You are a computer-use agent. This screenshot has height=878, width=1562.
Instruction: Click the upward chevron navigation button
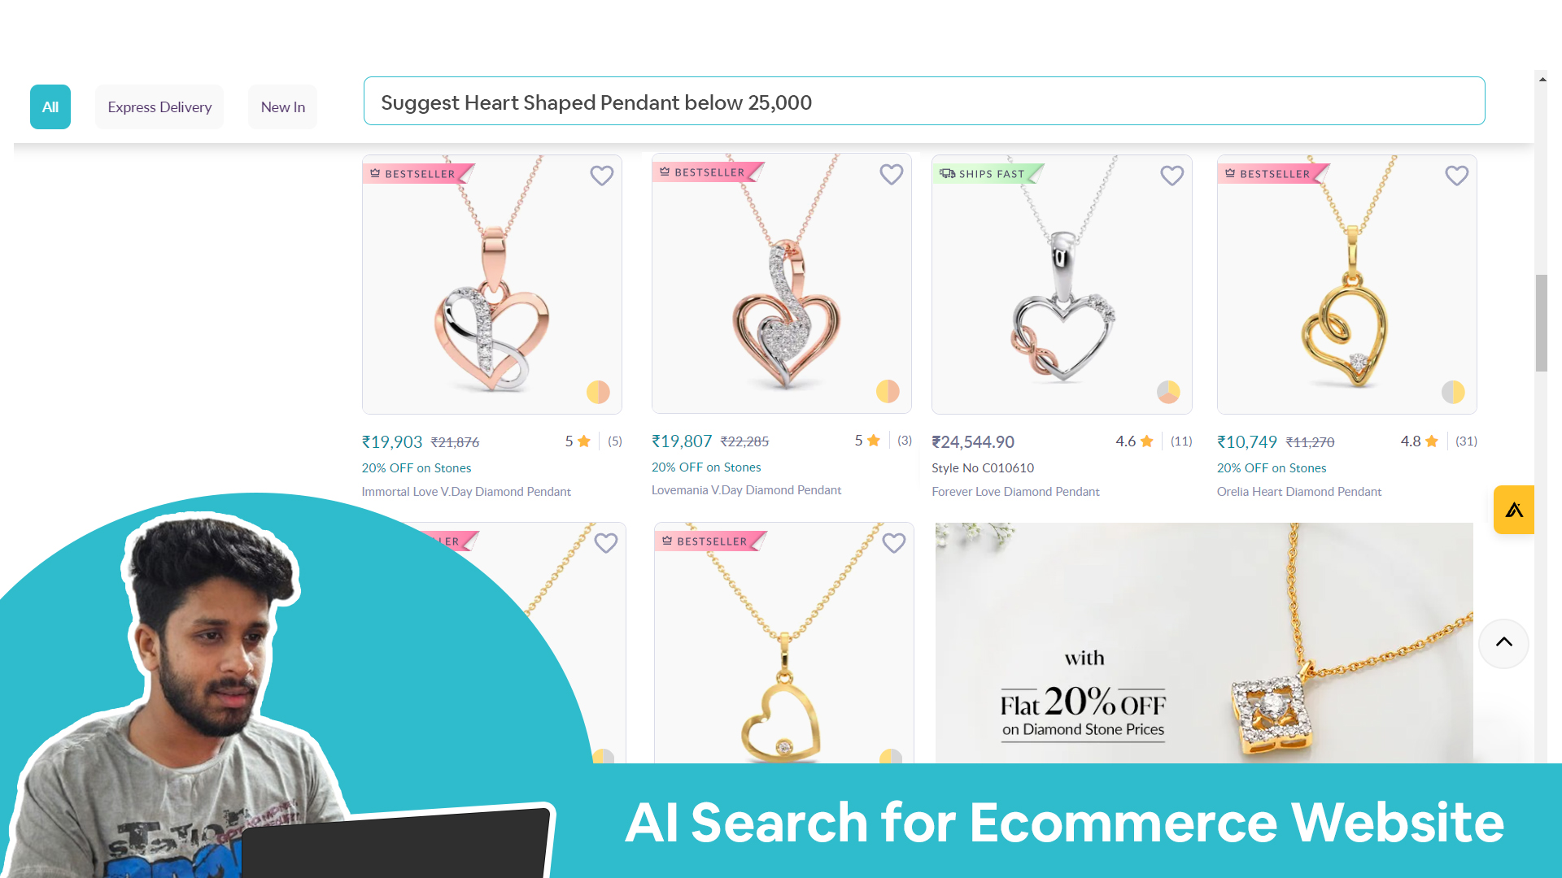coord(1504,642)
